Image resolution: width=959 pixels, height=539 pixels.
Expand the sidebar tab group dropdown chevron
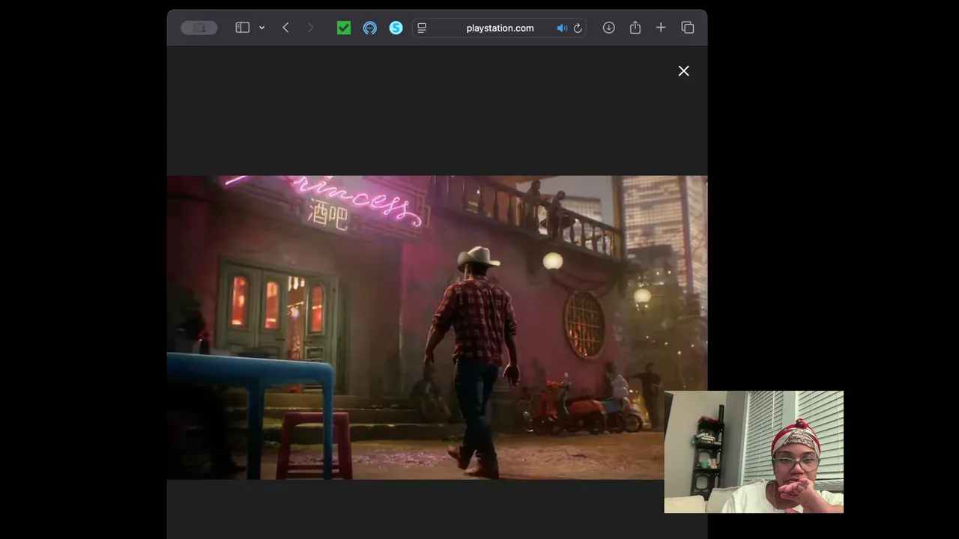tap(261, 28)
